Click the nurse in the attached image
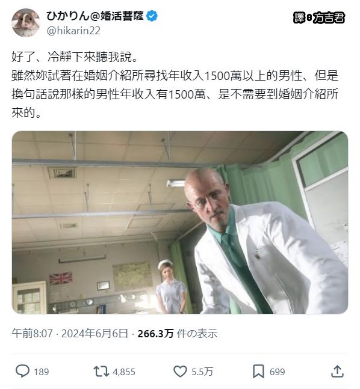360x389 pixels. click(172, 286)
